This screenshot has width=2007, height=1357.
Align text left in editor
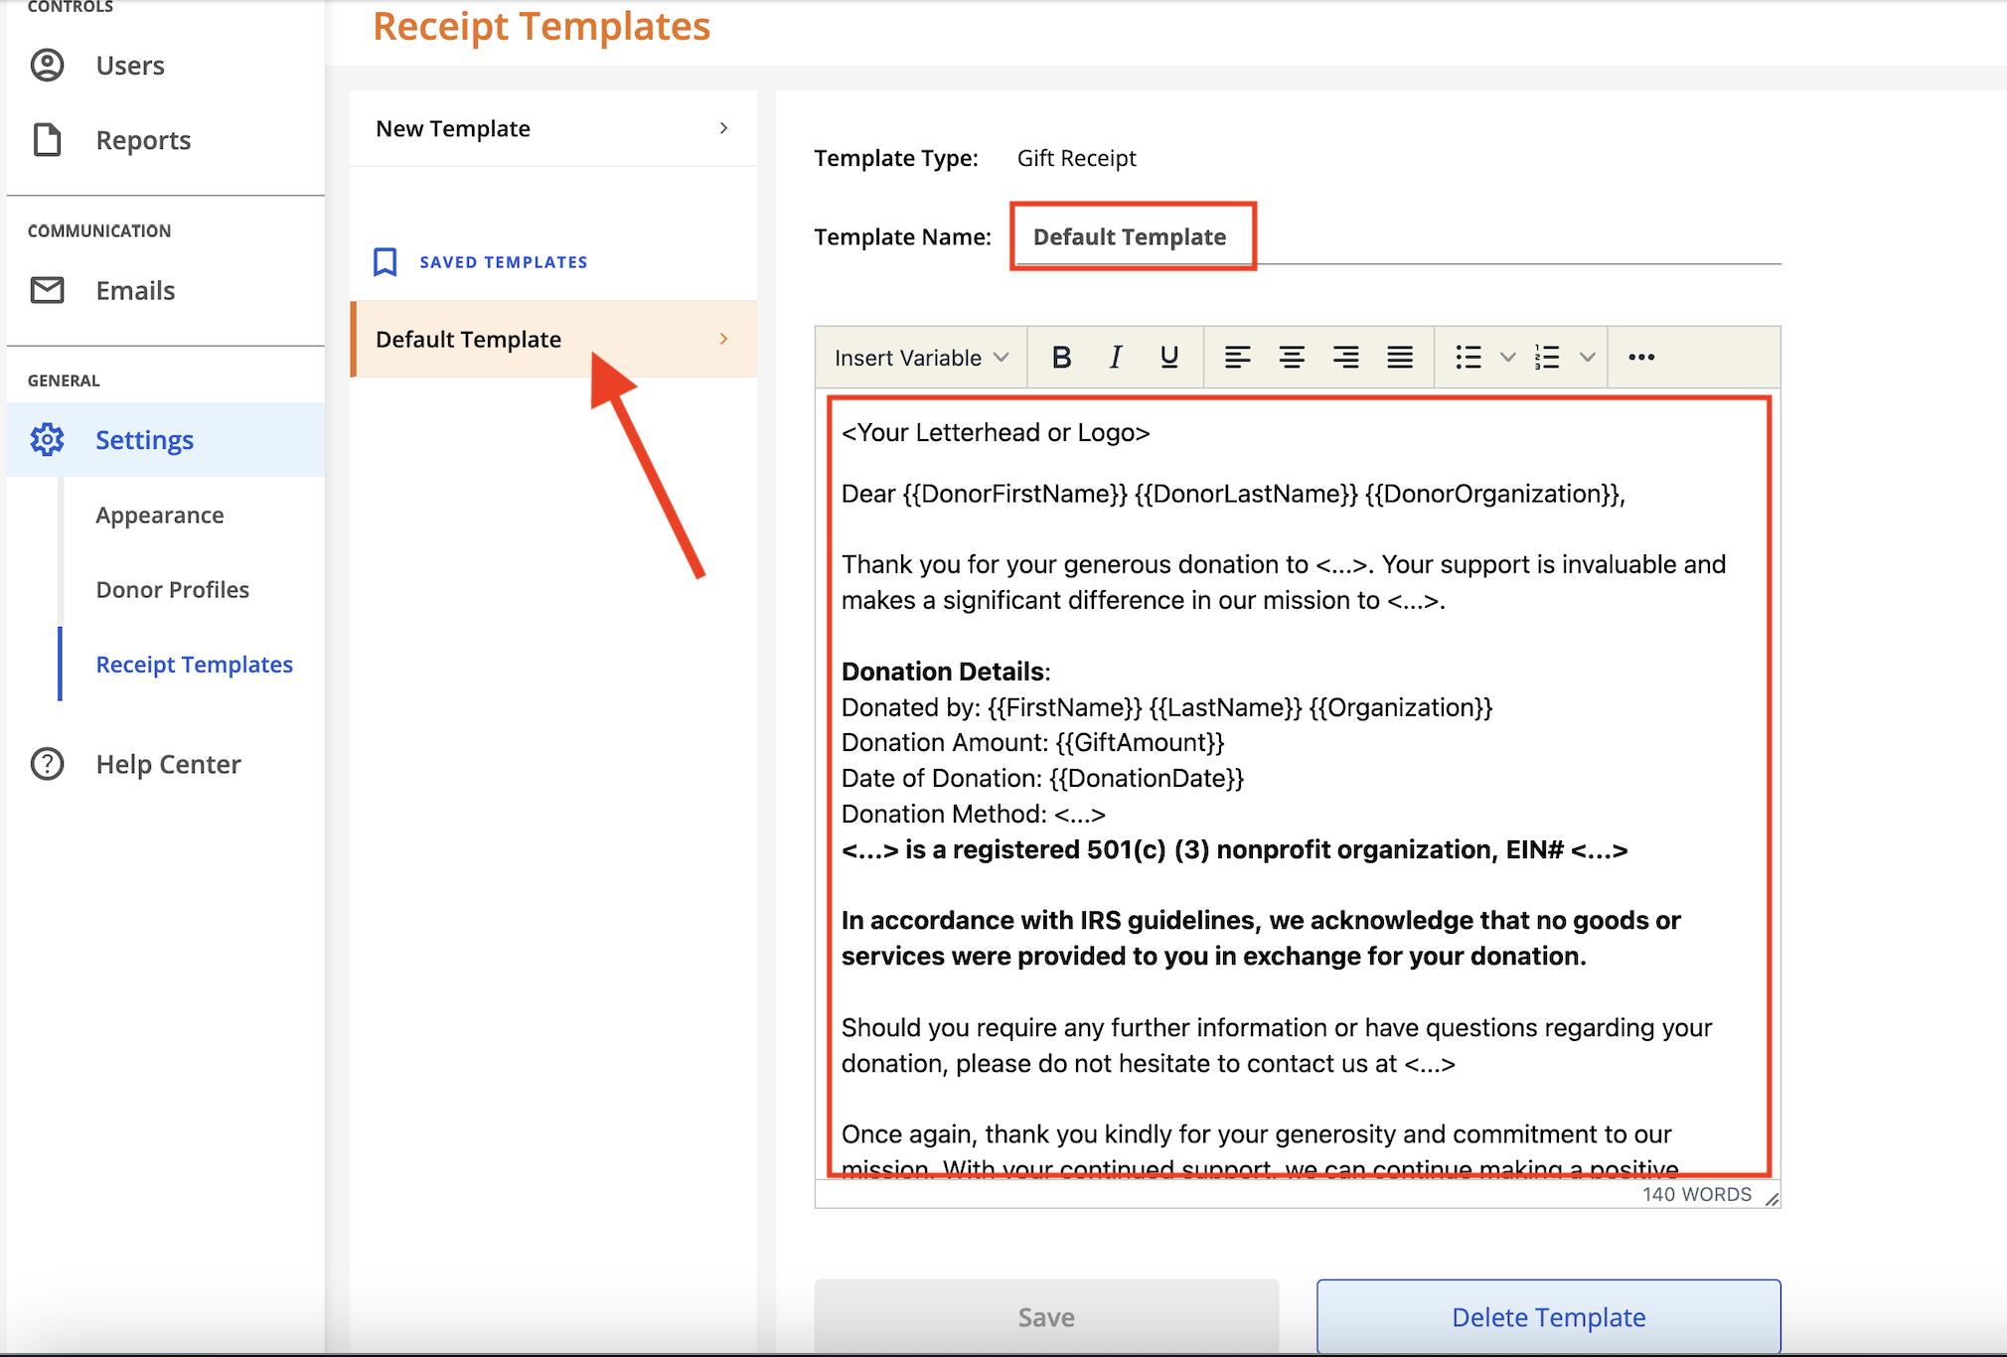[x=1237, y=358]
